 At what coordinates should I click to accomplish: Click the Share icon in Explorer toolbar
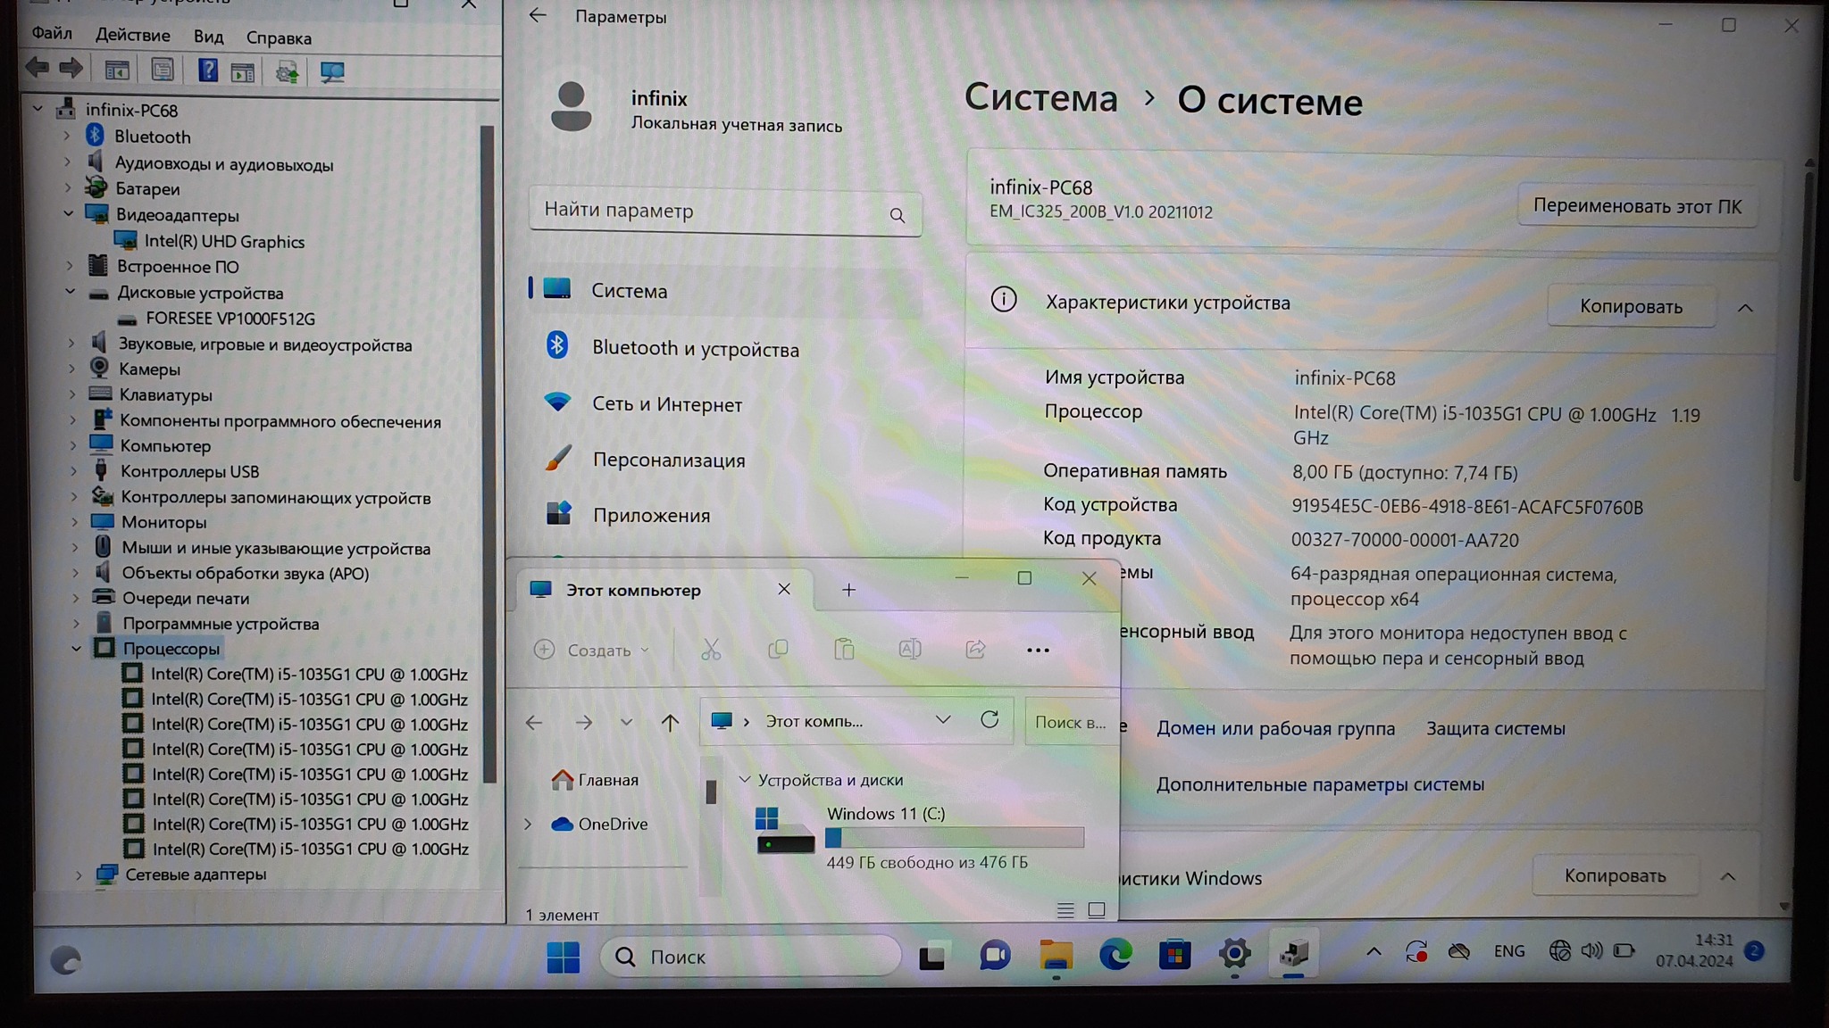pos(975,650)
